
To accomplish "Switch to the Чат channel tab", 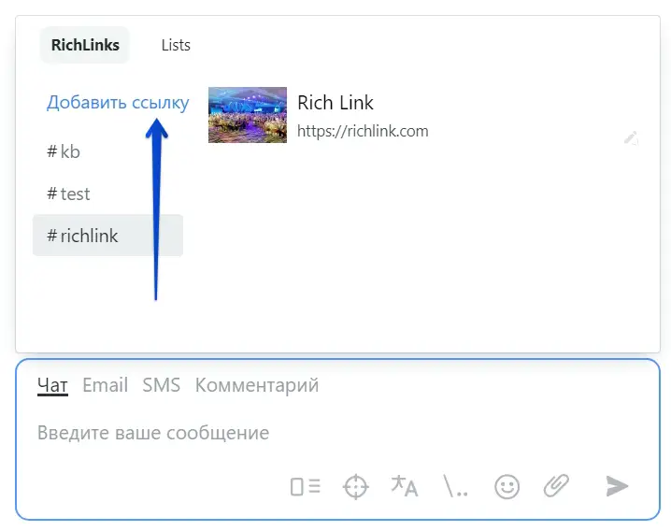I will [x=52, y=385].
